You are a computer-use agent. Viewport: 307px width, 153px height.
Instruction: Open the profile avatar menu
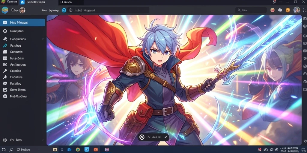(297, 10)
